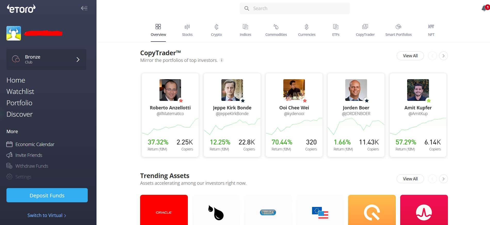Open Jeppe Kirk Bonde's photo
490x225 pixels.
[x=232, y=90]
